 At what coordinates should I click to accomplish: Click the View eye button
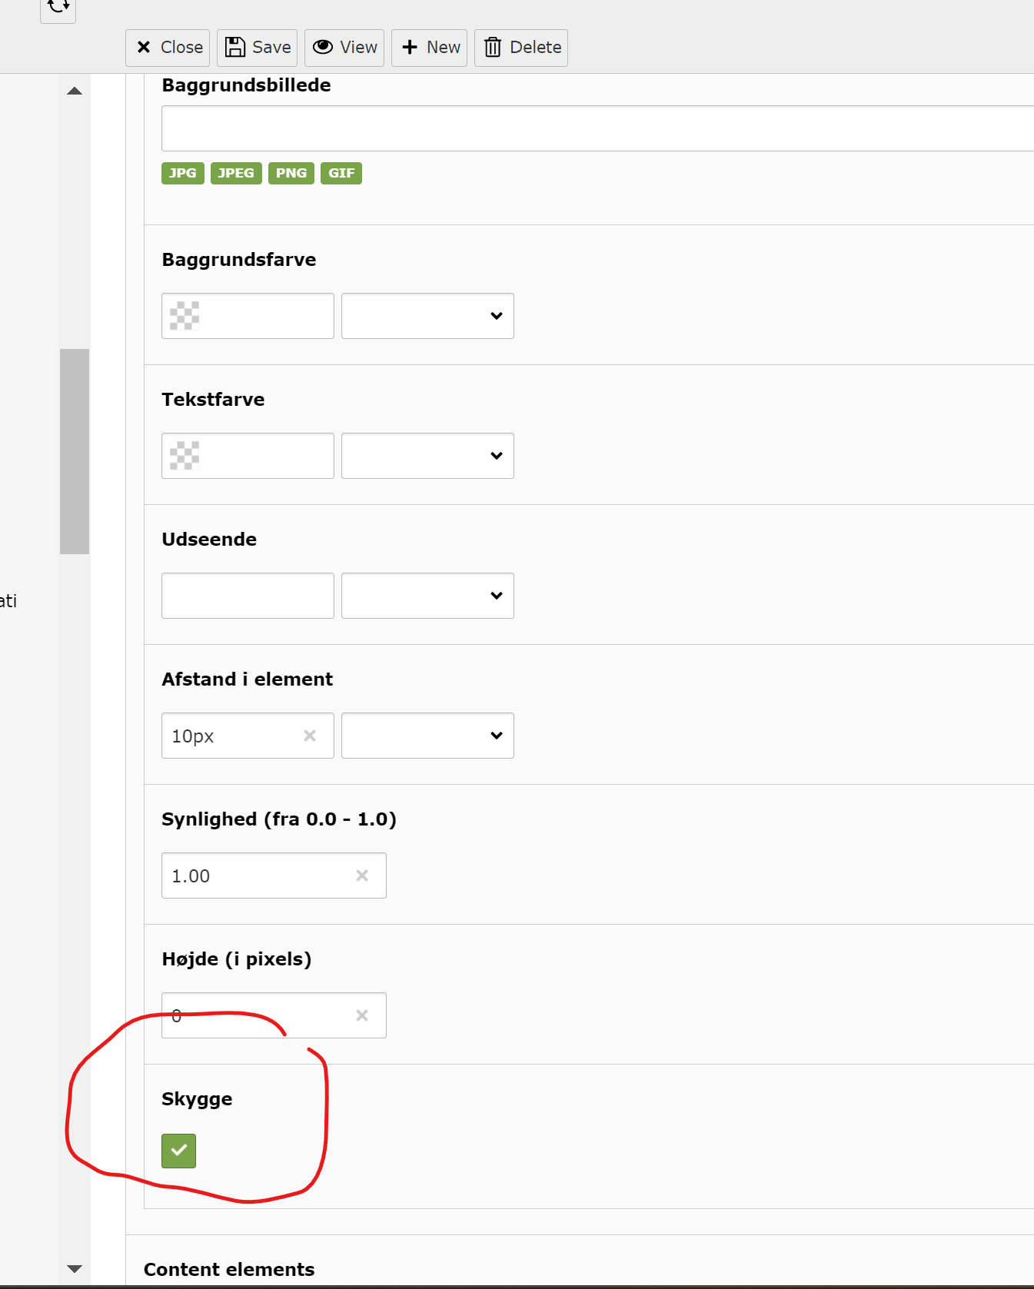tap(345, 48)
